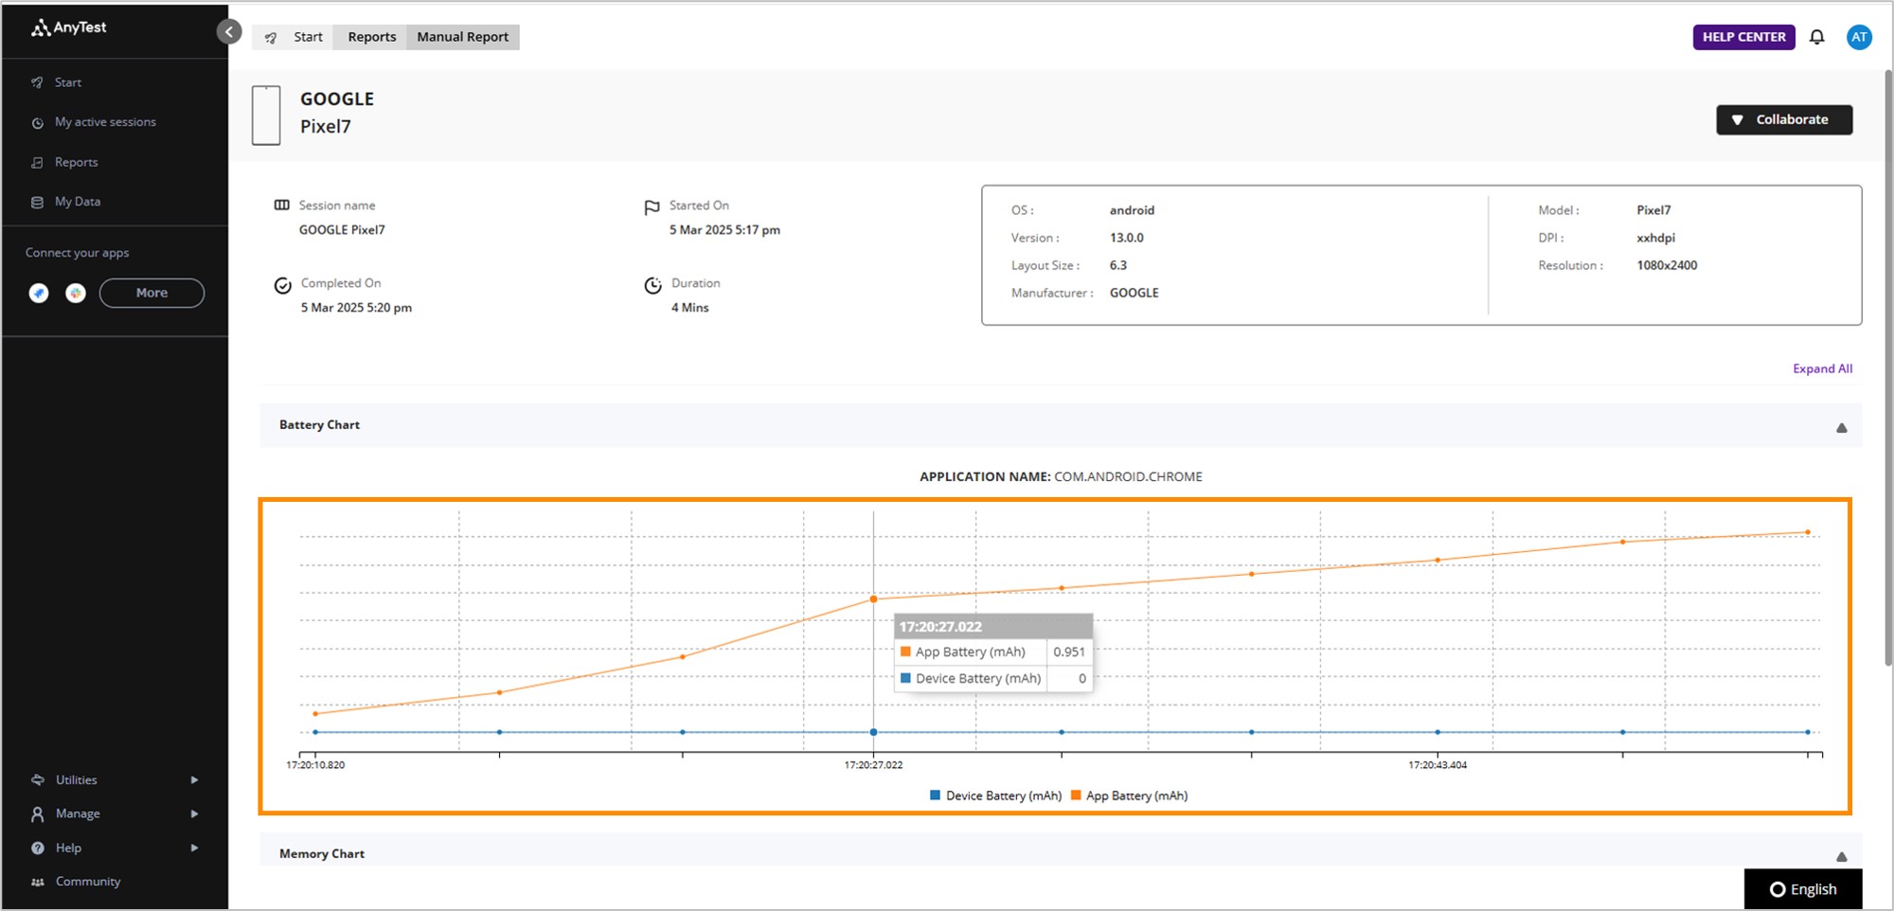Open the Community page
Viewport: 1894px width, 911px height.
point(88,882)
